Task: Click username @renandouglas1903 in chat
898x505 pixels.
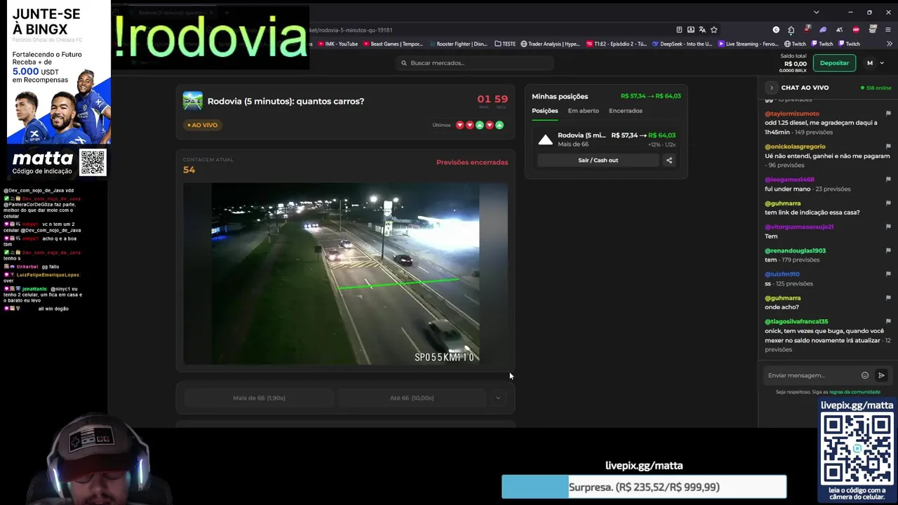Action: click(795, 250)
